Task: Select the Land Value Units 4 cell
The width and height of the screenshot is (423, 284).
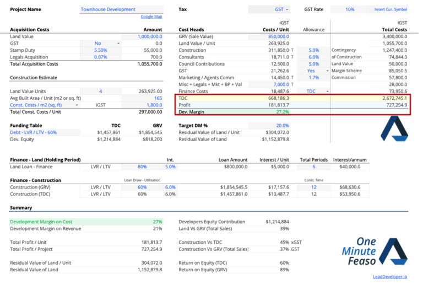Action: (100, 92)
